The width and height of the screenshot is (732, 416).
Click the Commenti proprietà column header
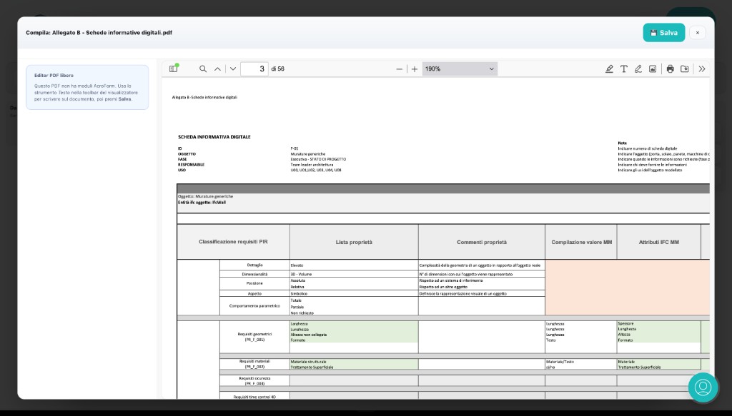click(x=481, y=242)
